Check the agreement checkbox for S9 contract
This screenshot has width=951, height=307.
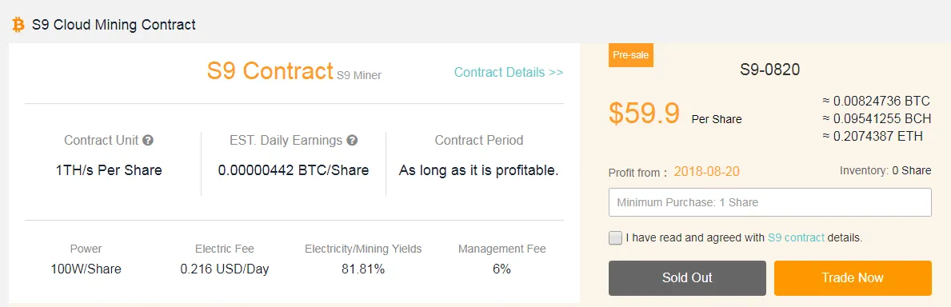click(x=616, y=237)
